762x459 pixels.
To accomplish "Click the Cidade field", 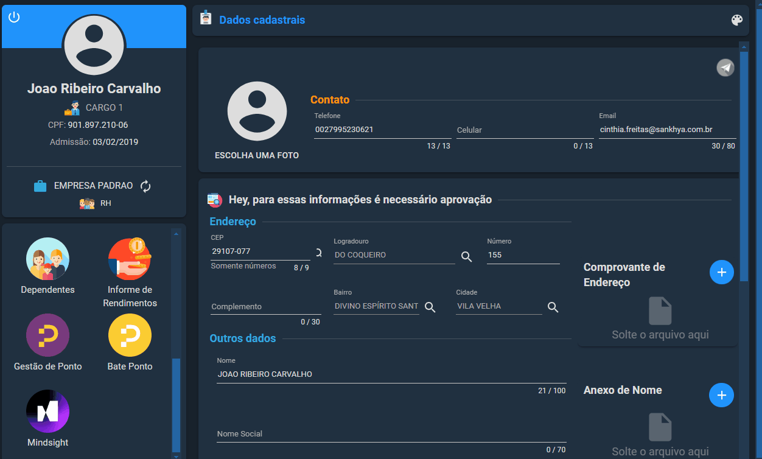I will click(x=499, y=306).
